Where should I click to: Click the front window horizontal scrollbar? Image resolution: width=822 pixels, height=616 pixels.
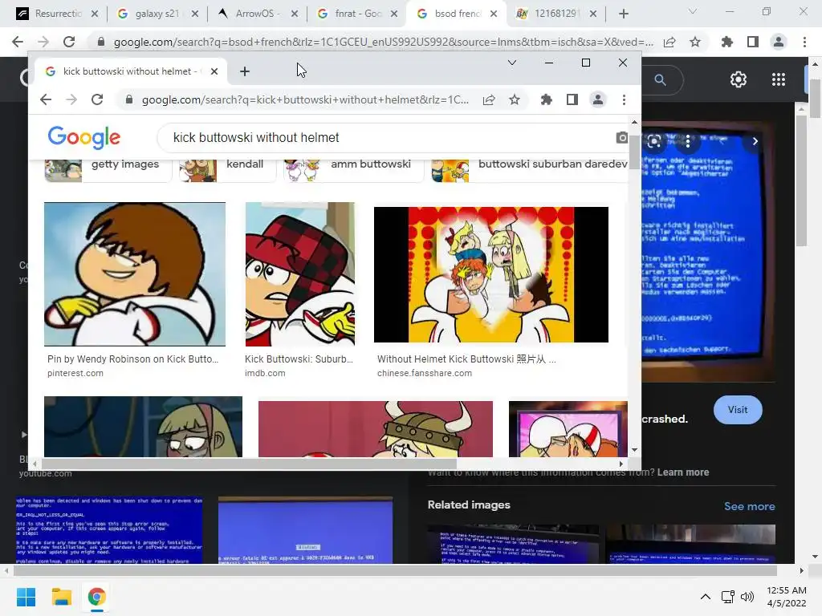tap(249, 464)
